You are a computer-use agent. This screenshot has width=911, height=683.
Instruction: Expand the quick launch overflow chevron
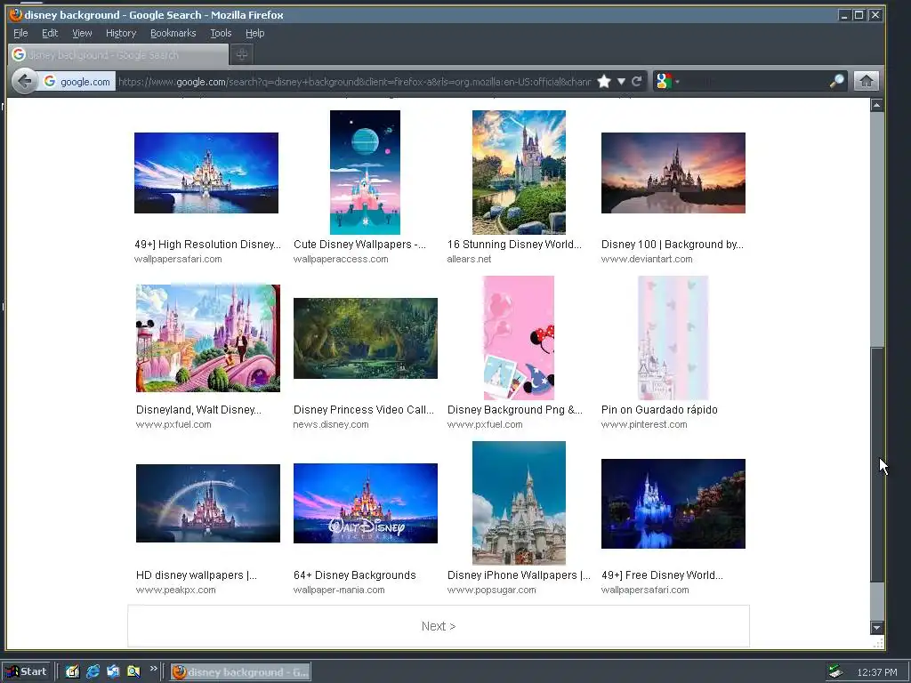153,669
